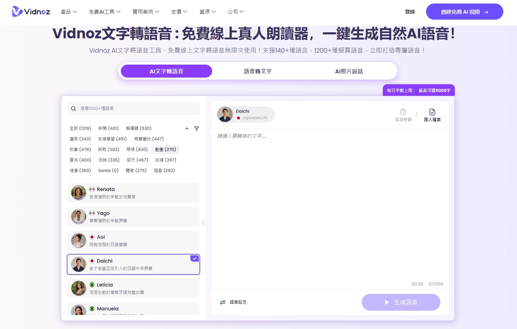Filter by 新聞 (401) category

(109, 129)
